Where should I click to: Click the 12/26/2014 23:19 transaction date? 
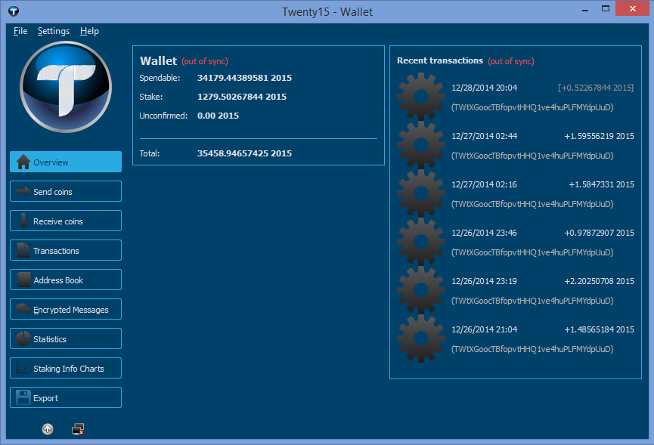click(484, 281)
